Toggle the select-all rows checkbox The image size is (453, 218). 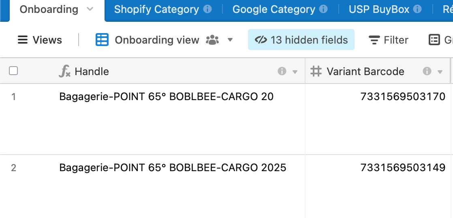(13, 71)
